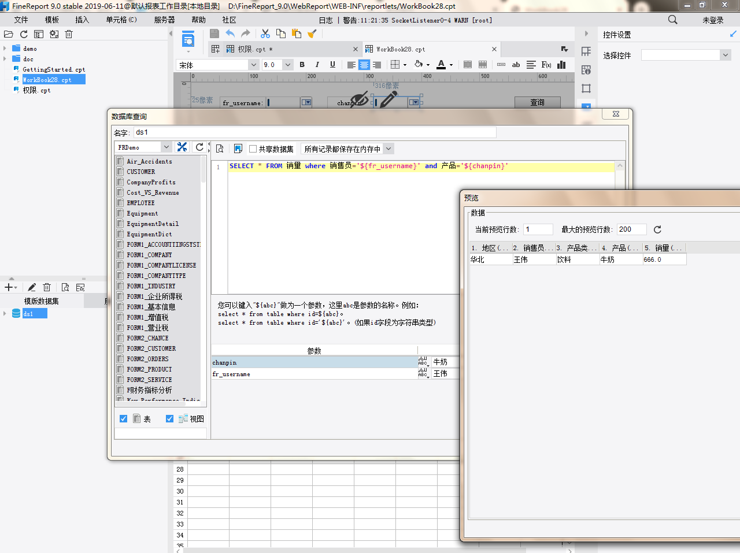740x553 pixels.
Task: Click the 日志 log button
Action: [x=325, y=20]
